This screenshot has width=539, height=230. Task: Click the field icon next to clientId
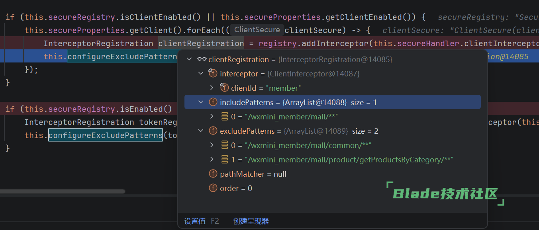[x=224, y=88]
